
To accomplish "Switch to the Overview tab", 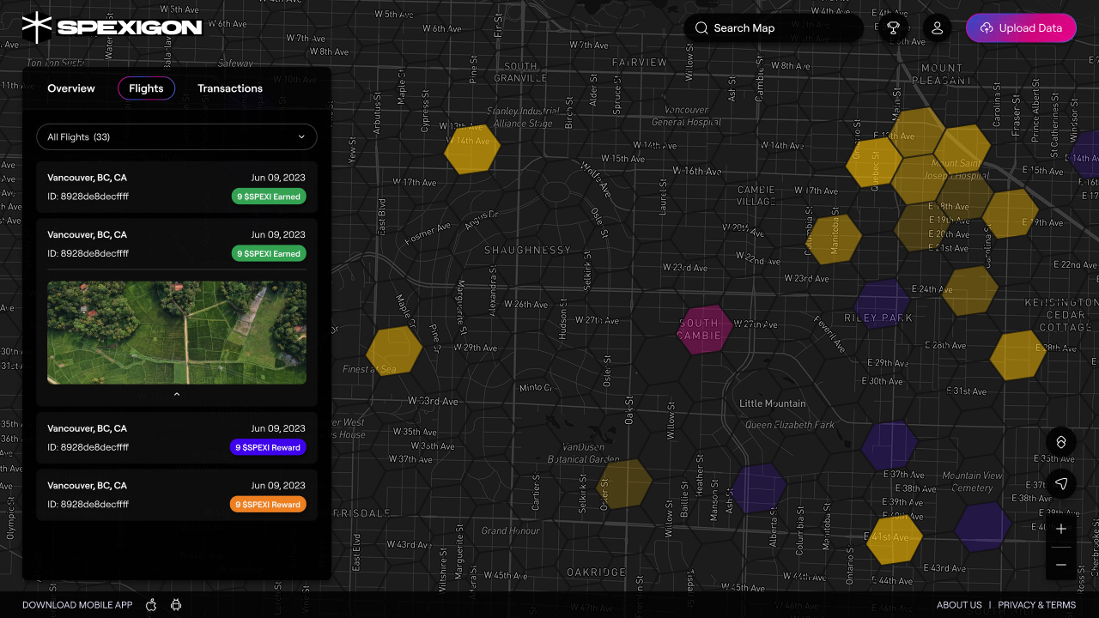I will pos(71,88).
